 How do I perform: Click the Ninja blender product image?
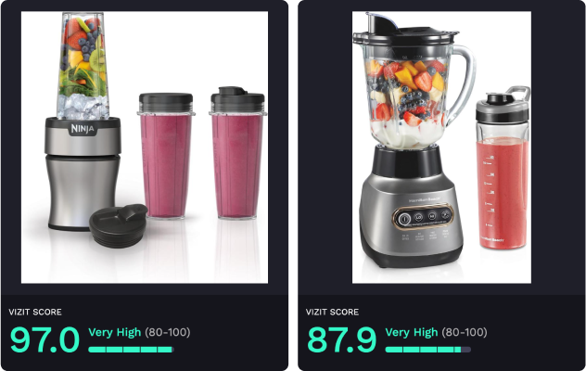click(x=145, y=147)
